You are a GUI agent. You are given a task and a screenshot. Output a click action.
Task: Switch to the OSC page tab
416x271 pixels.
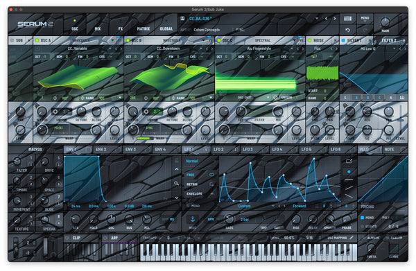click(75, 25)
